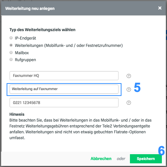The image size is (167, 167).
Task: Open help icon beside Weiterleitung auf Faxnummer field
Action: (128, 89)
